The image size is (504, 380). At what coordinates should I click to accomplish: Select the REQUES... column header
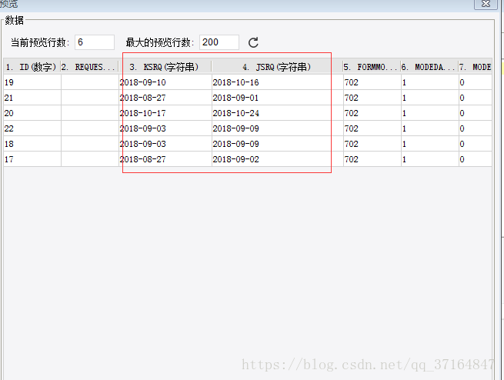click(x=90, y=67)
